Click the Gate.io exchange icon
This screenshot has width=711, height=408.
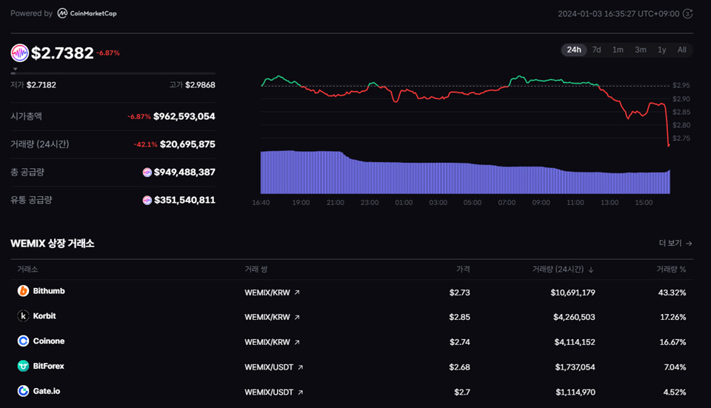pos(23,392)
